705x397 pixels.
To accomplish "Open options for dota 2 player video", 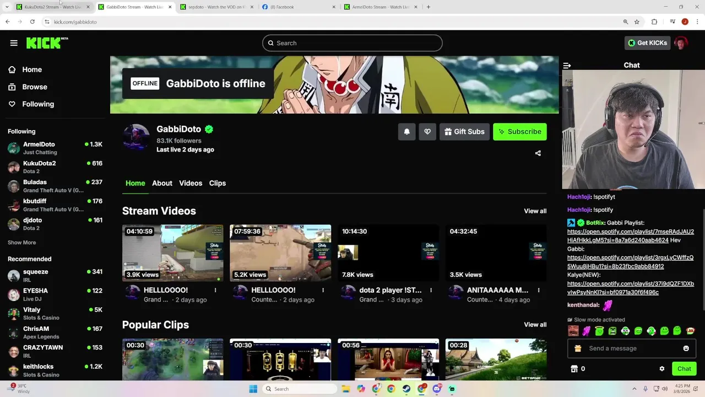I will point(431,290).
